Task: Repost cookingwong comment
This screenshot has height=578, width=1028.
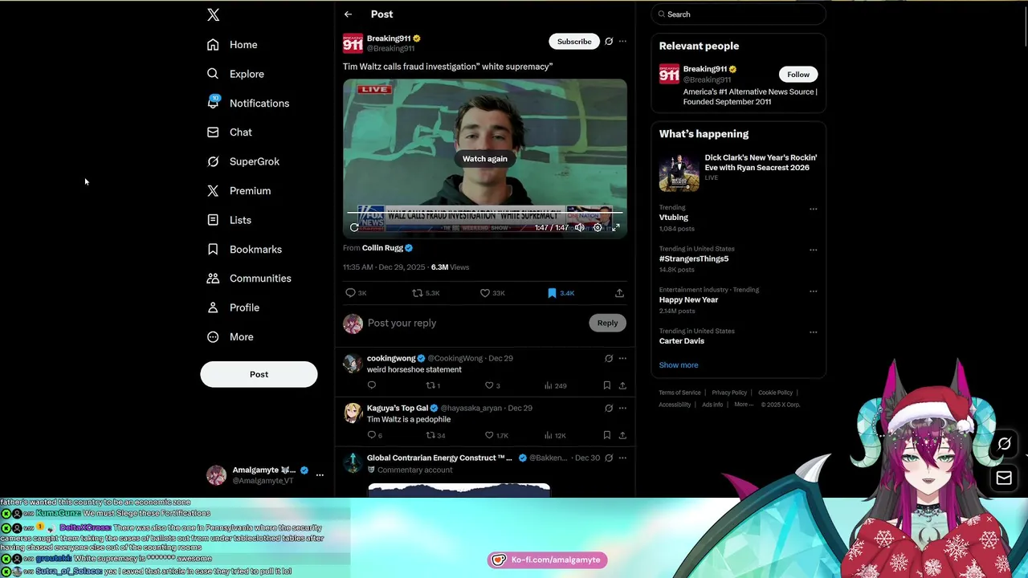Action: [x=433, y=385]
